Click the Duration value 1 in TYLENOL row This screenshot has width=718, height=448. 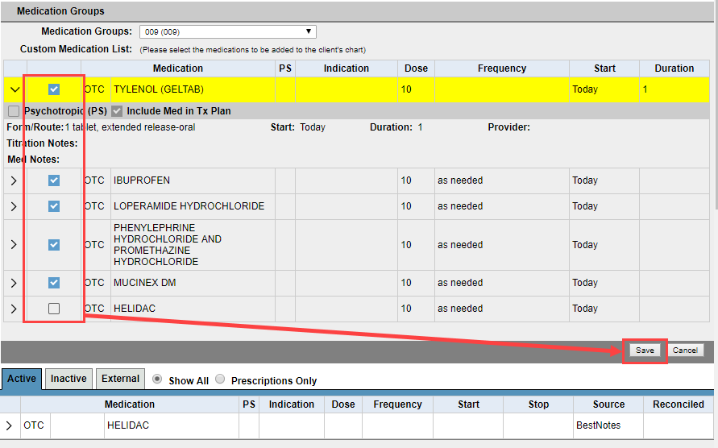point(645,89)
